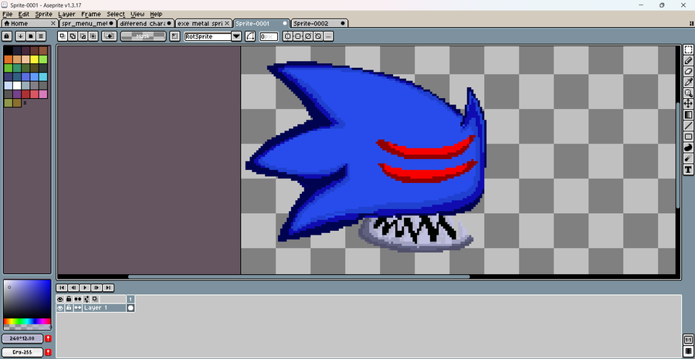Click the palette presets icon
The height and width of the screenshot is (359, 695).
click(31, 36)
